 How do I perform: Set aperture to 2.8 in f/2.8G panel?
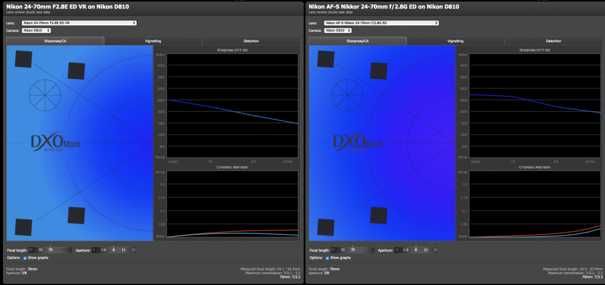(x=396, y=250)
